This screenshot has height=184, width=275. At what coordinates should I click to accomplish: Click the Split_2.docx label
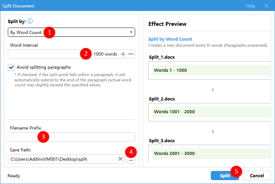coord(162,99)
